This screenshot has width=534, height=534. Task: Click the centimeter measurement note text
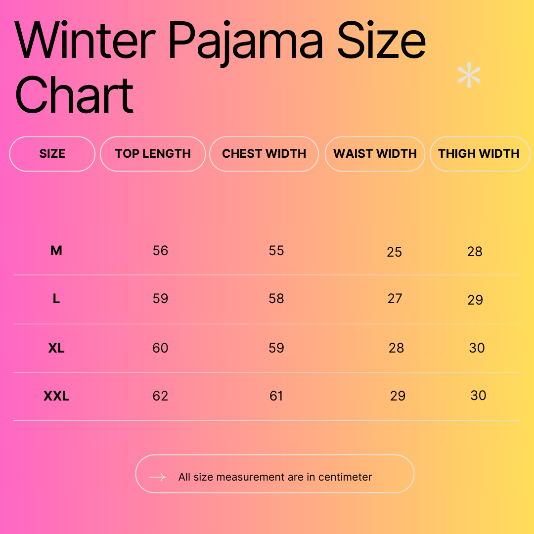pos(275,477)
